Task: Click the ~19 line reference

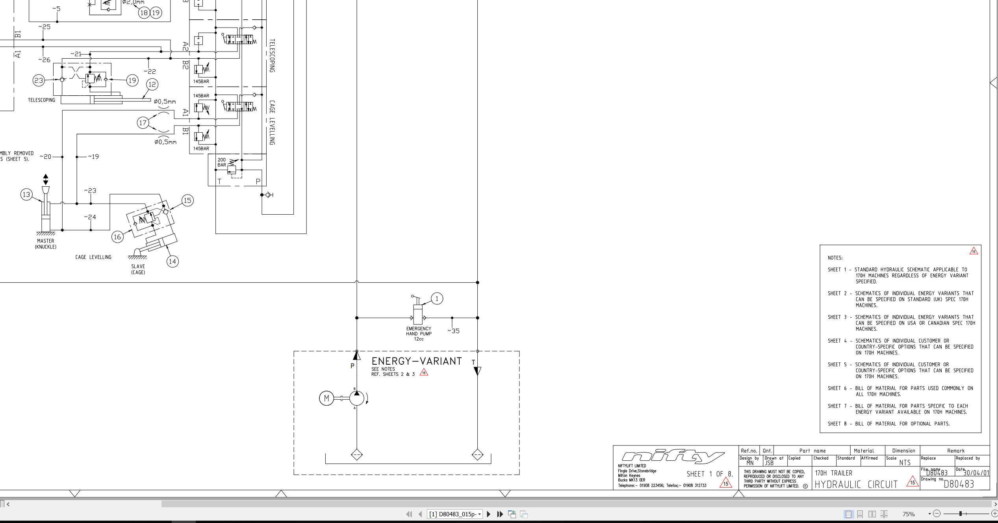Action: click(x=93, y=157)
